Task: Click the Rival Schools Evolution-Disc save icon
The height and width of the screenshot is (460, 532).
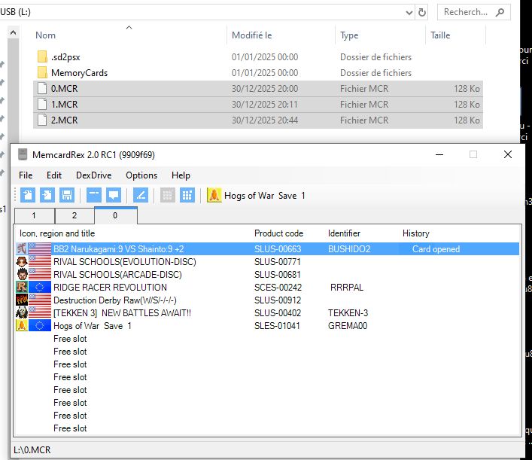Action: click(x=22, y=262)
